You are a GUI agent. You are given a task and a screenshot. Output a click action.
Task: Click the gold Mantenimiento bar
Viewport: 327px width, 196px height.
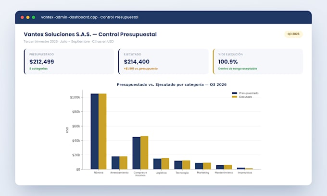[x=228, y=167]
